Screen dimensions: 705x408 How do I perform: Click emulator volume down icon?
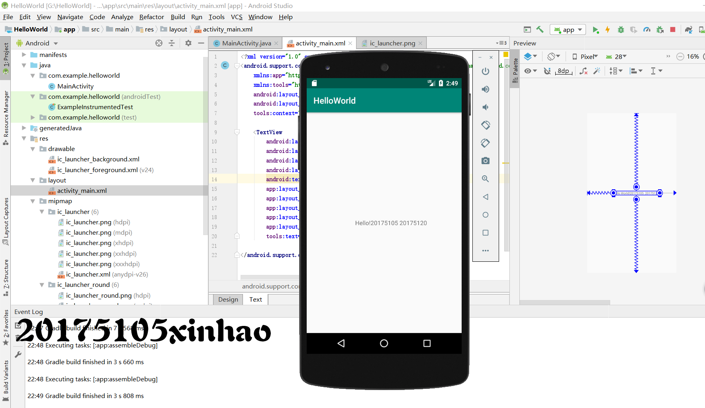[485, 107]
